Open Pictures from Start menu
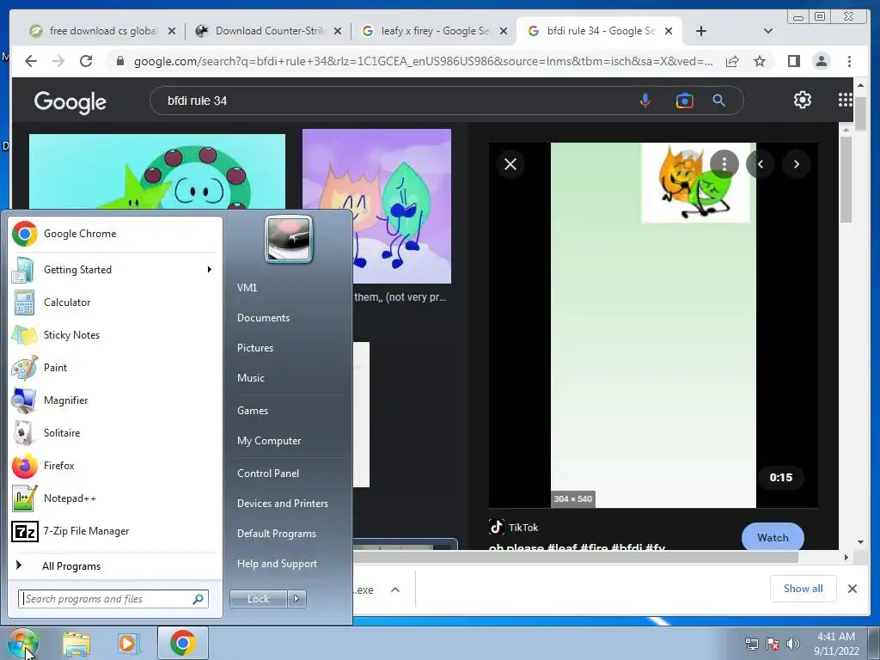Viewport: 880px width, 660px height. pos(255,348)
